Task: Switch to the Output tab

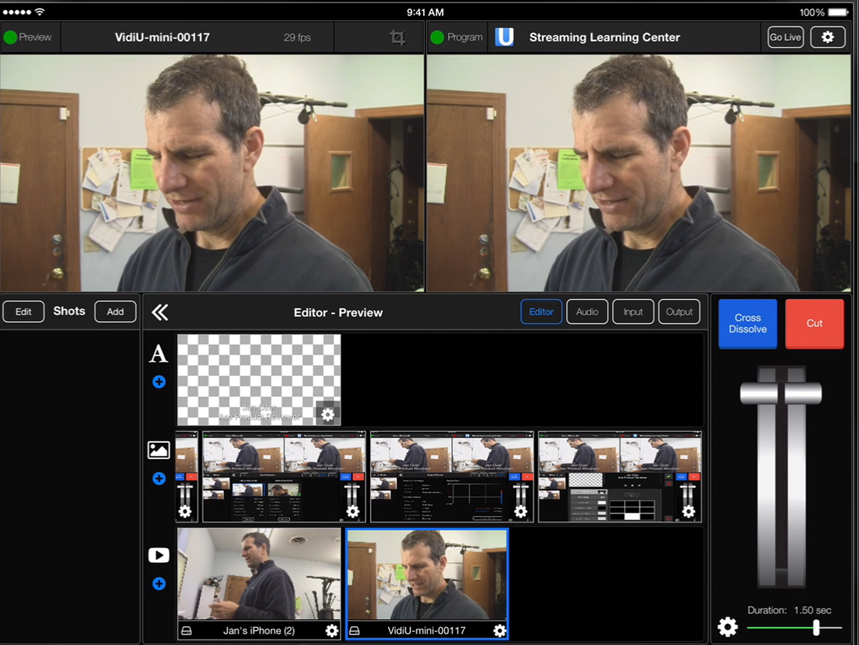Action: [679, 312]
